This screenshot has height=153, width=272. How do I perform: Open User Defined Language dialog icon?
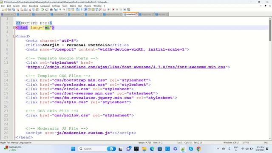pos(89,9)
